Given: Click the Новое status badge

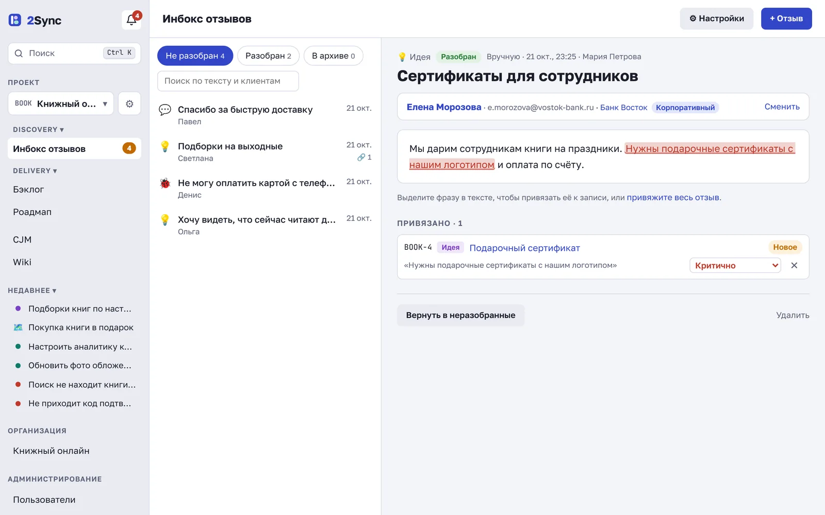Looking at the screenshot, I should pos(785,247).
